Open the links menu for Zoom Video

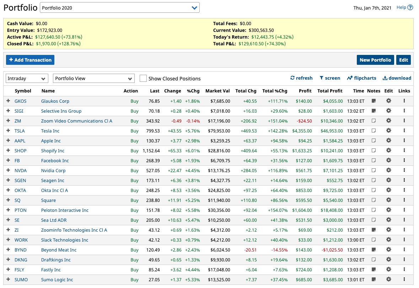404,121
